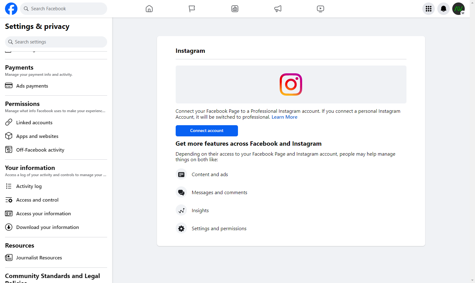Click the Insights trend line icon
This screenshot has height=283, width=475.
point(181,211)
